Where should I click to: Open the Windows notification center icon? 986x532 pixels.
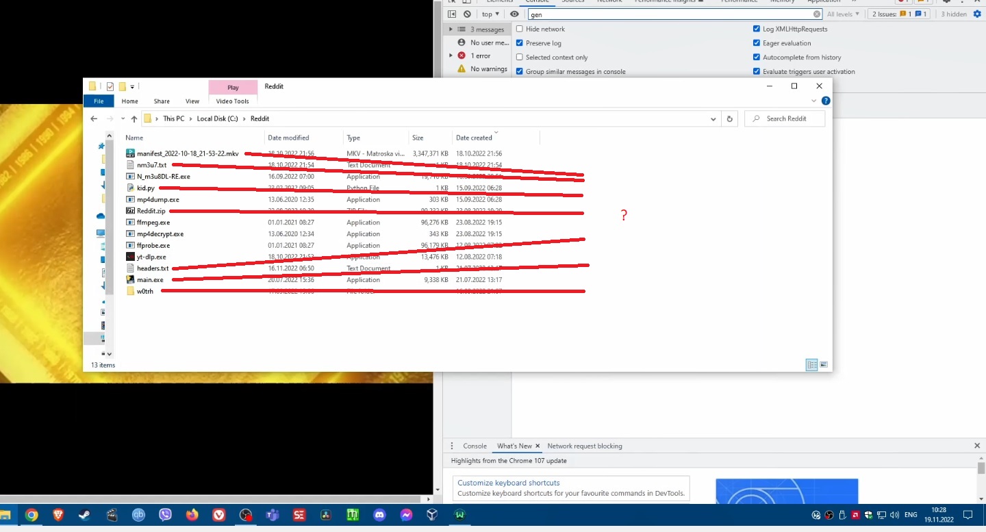point(968,515)
